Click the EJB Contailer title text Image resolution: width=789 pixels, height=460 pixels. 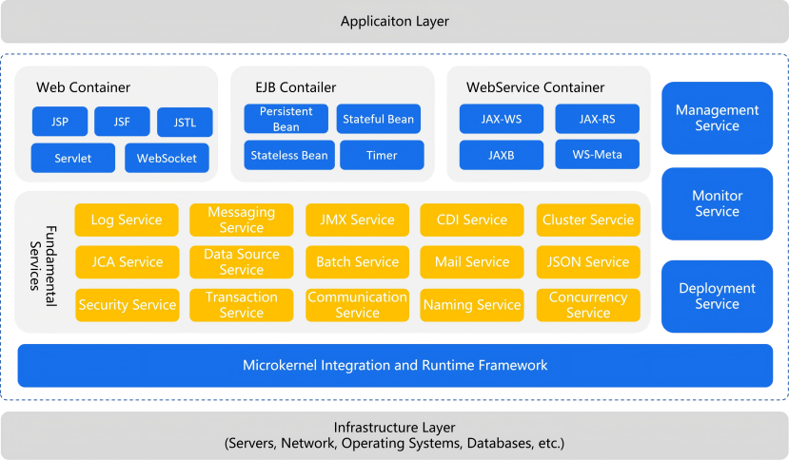[295, 87]
